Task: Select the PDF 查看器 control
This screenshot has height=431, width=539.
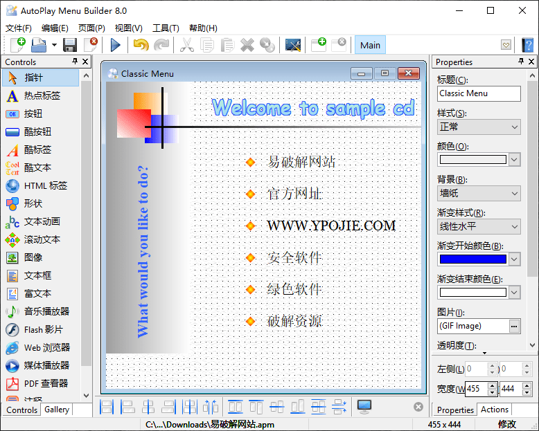Action: click(41, 383)
